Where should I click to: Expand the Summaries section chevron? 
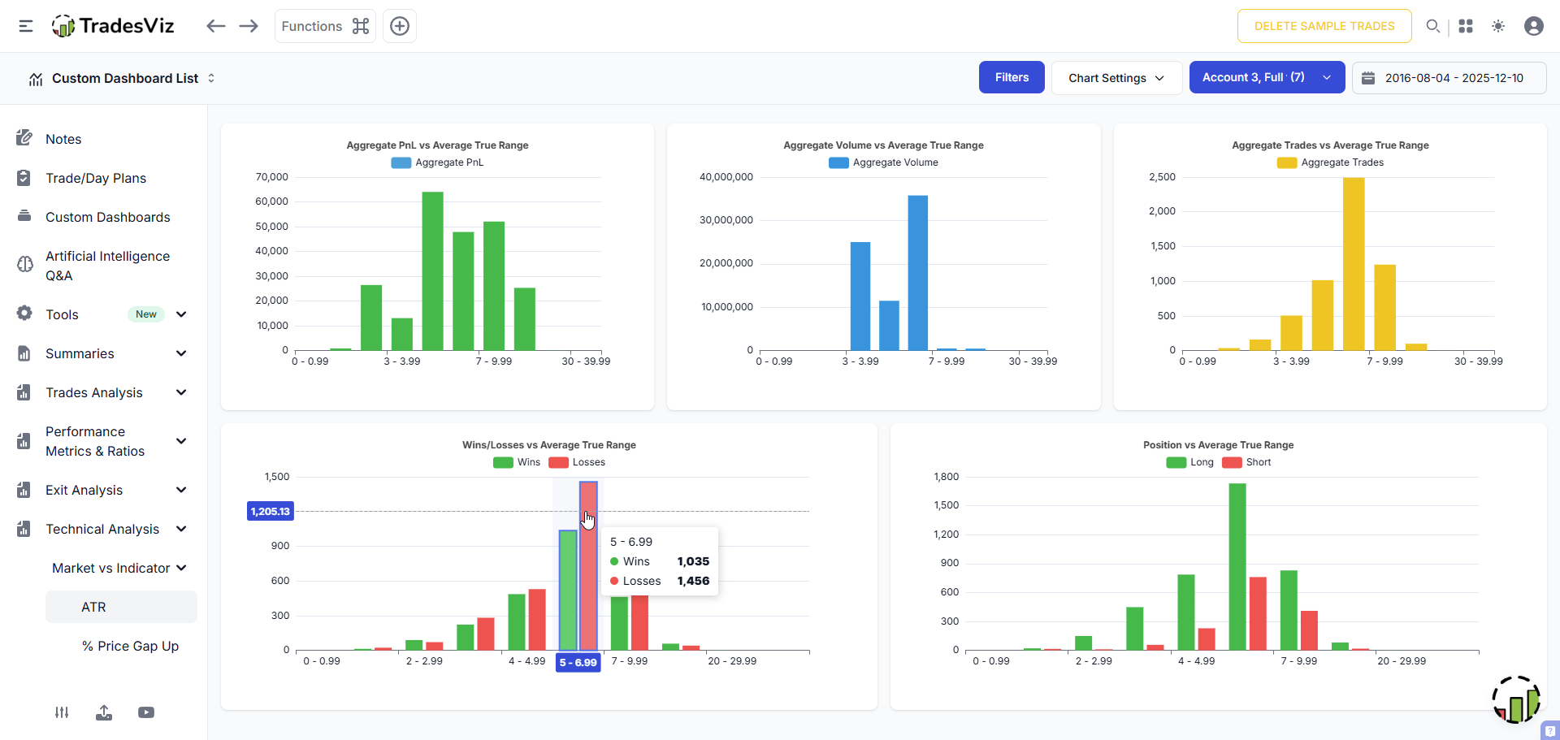coord(181,353)
